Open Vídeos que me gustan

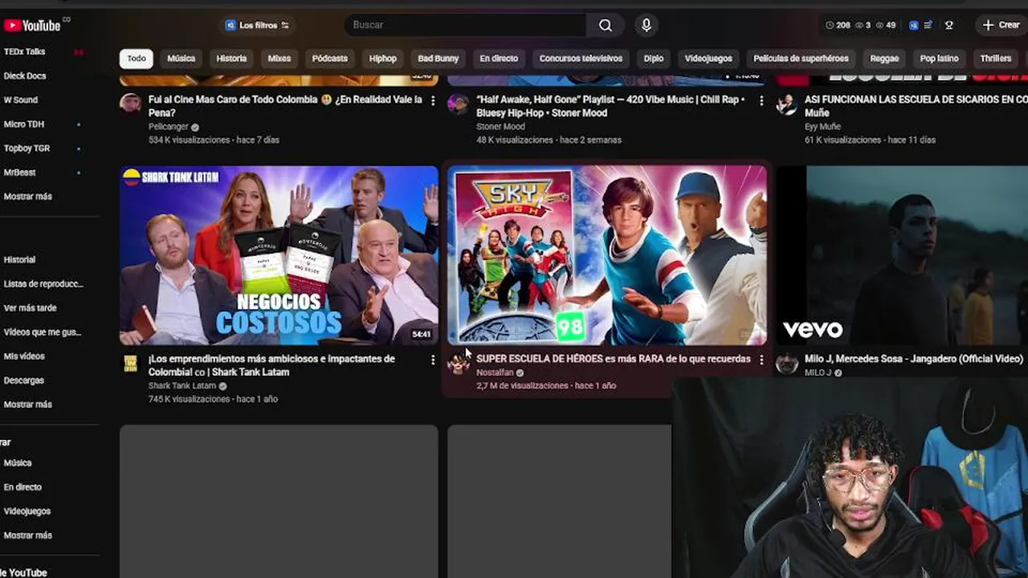(x=44, y=332)
